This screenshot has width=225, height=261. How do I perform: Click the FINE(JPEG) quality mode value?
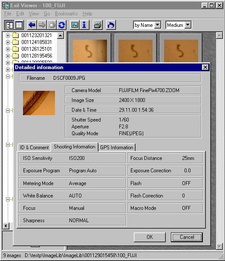coord(131,133)
